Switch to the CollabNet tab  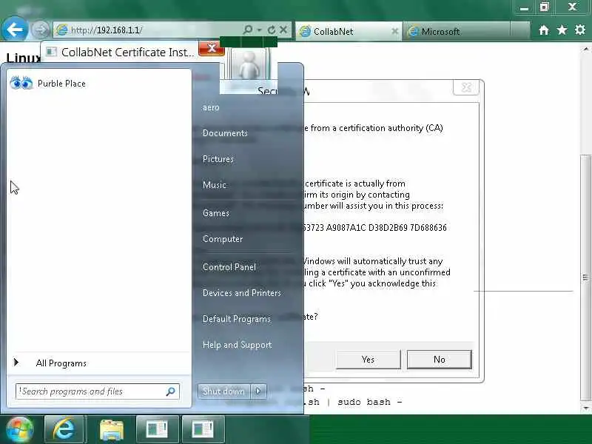pyautogui.click(x=349, y=31)
